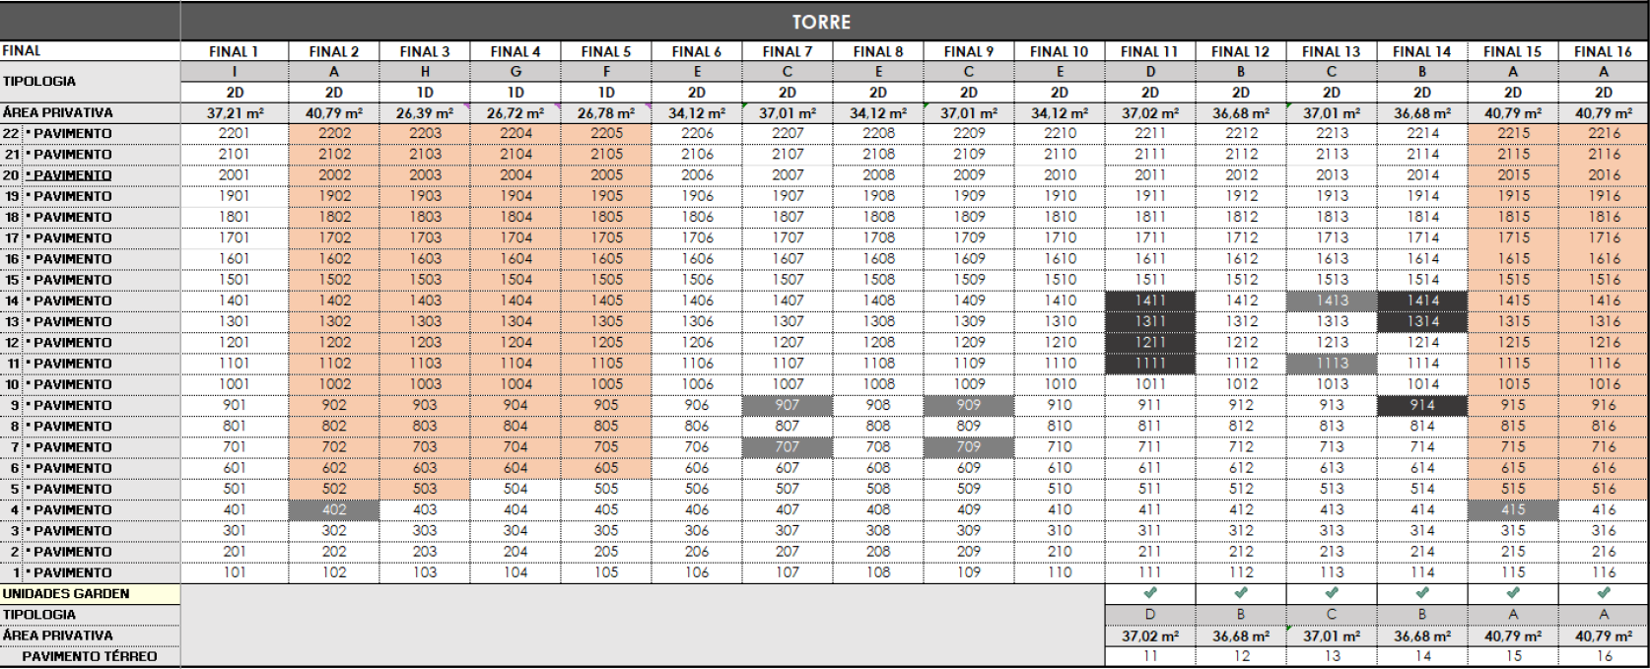Click the green checkmark under FINAL 11
Screen dimensions: 1650x669
click(x=1149, y=593)
